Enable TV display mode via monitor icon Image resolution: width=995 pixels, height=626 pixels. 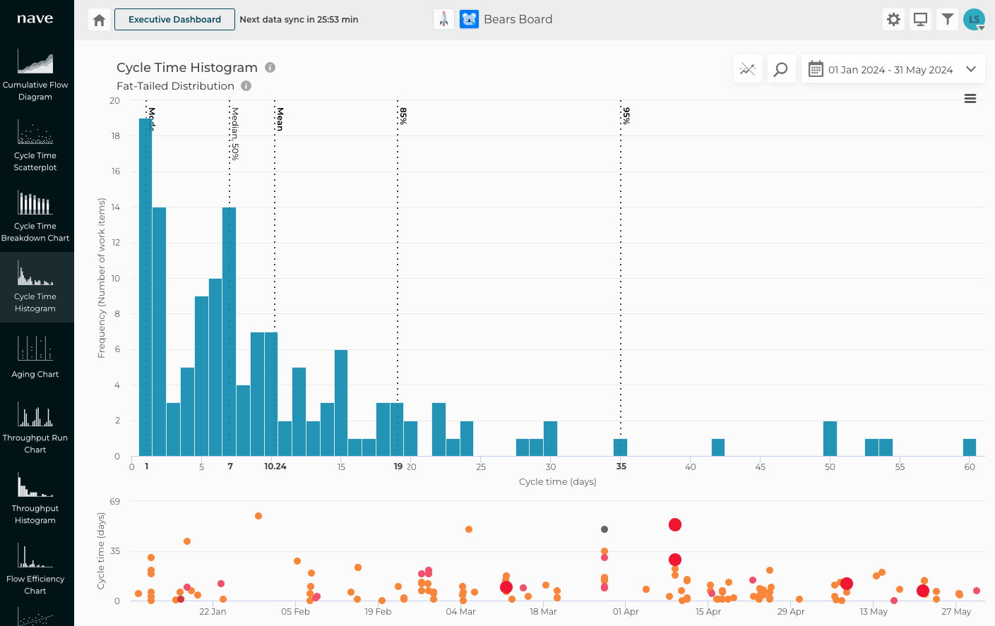pos(920,19)
